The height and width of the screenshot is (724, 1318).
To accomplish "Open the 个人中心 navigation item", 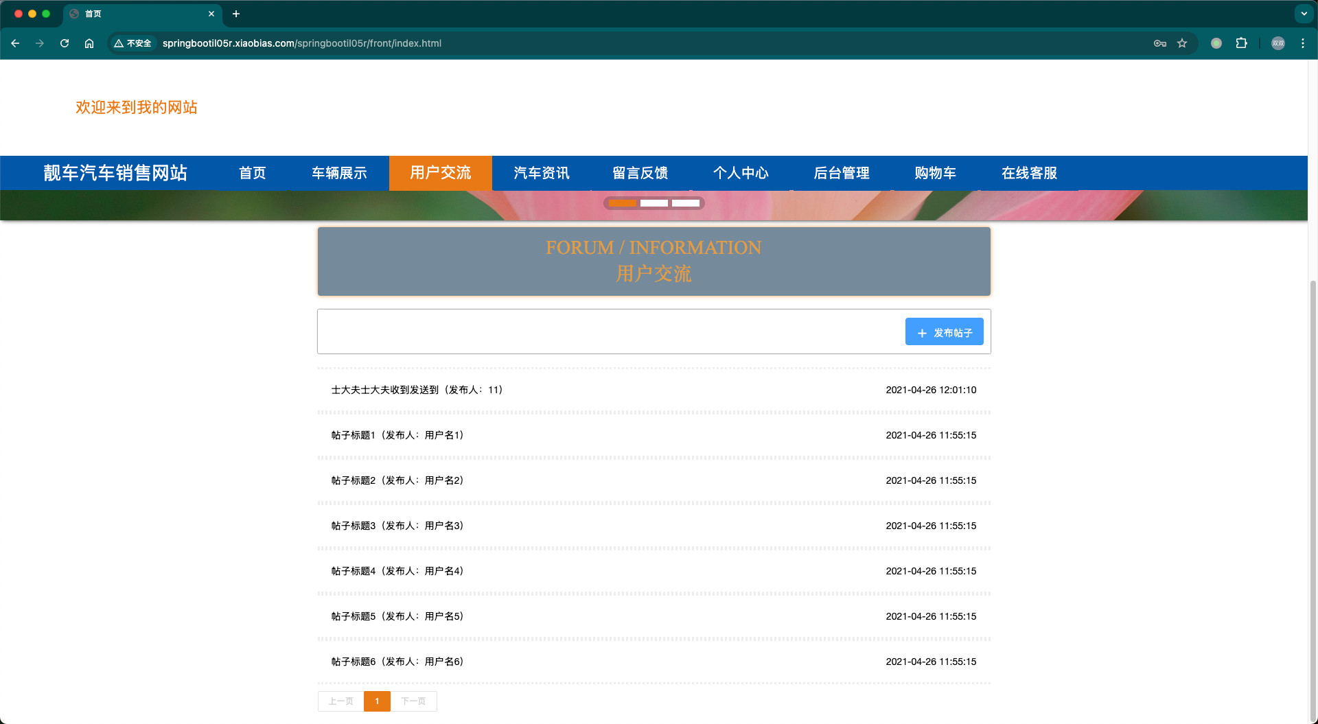I will point(741,173).
